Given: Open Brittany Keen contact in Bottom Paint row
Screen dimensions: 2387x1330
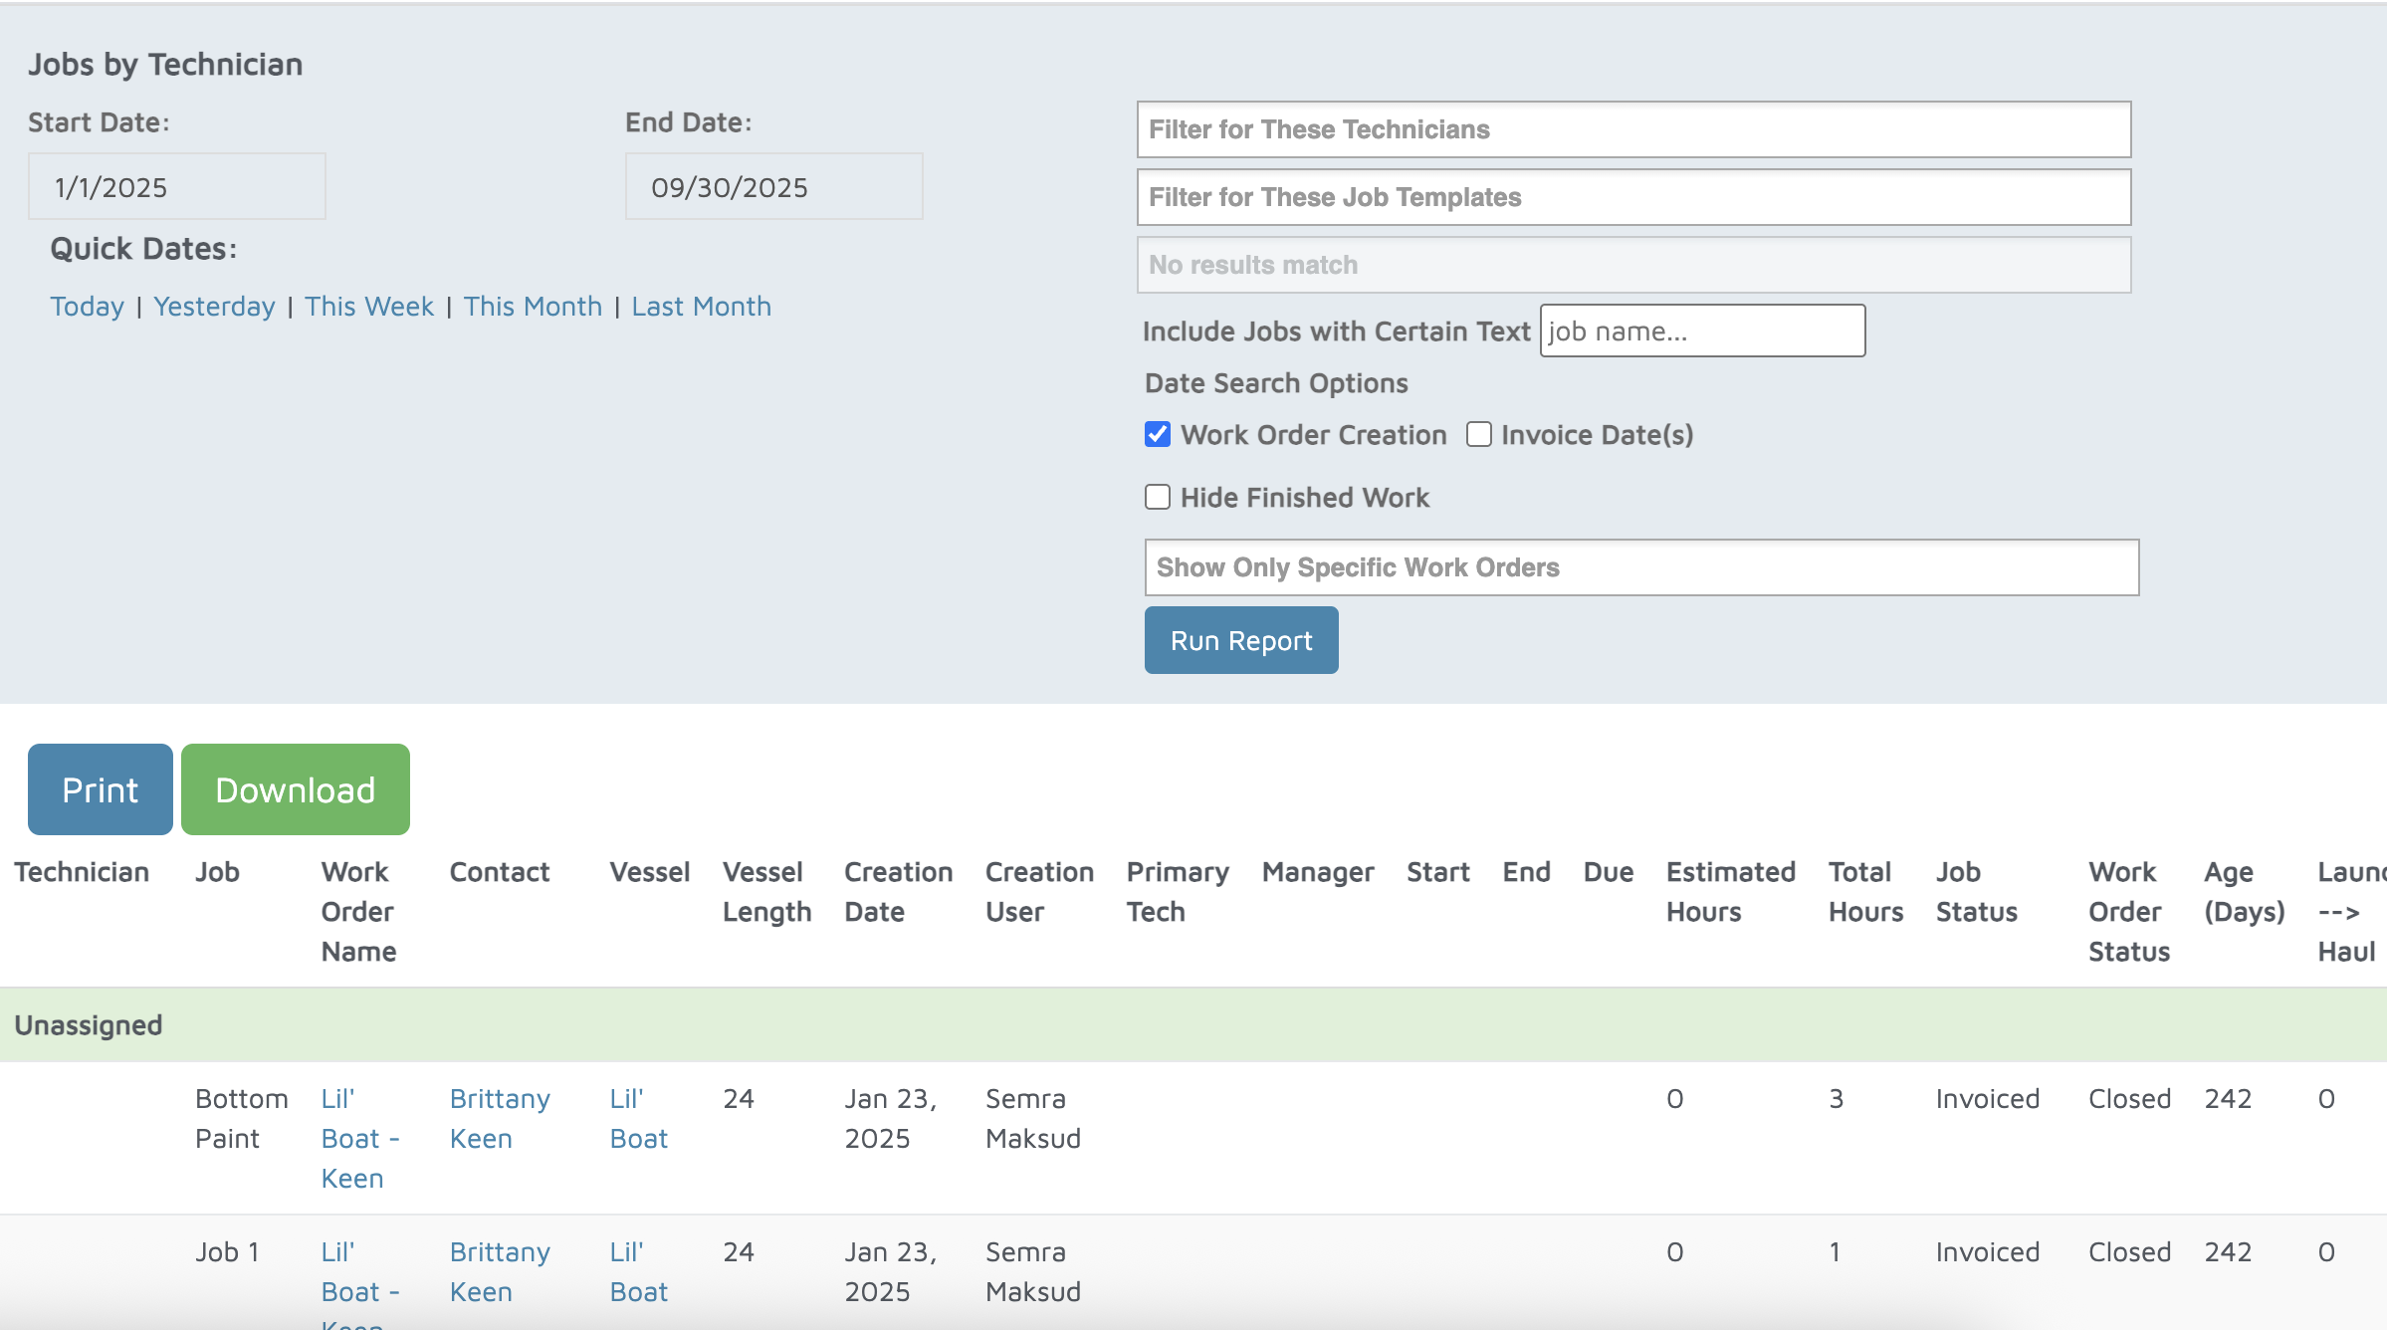Looking at the screenshot, I should (x=499, y=1118).
